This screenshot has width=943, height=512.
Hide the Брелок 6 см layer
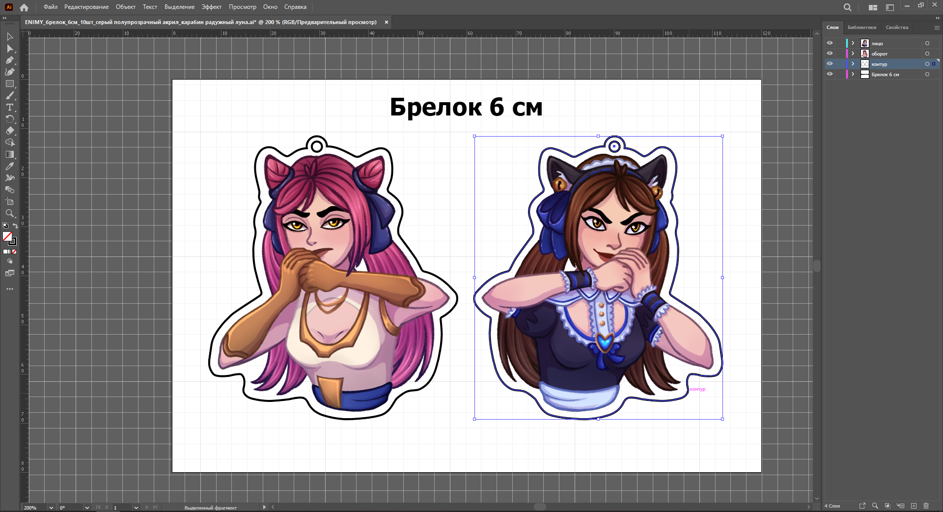(830, 74)
